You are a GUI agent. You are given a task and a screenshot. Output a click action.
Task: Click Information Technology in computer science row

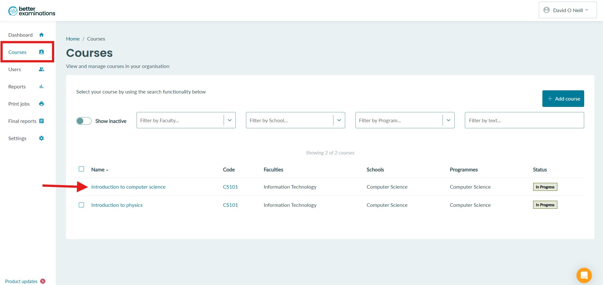290,187
